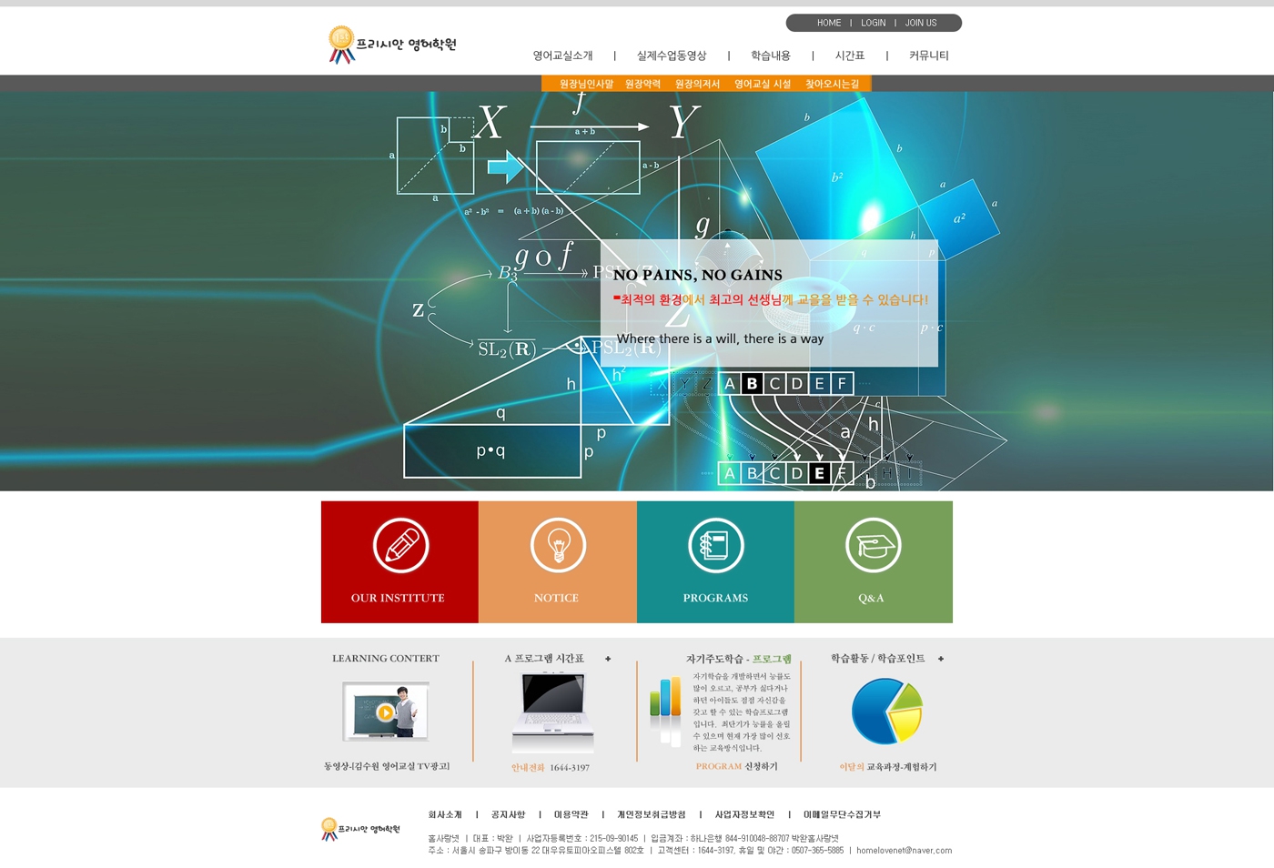Expand plus sign next to A 프로그램 시간표

point(608,659)
